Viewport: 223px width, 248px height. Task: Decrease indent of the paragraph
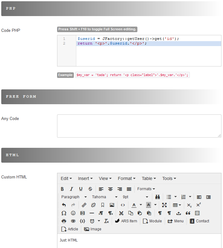coord(199,197)
